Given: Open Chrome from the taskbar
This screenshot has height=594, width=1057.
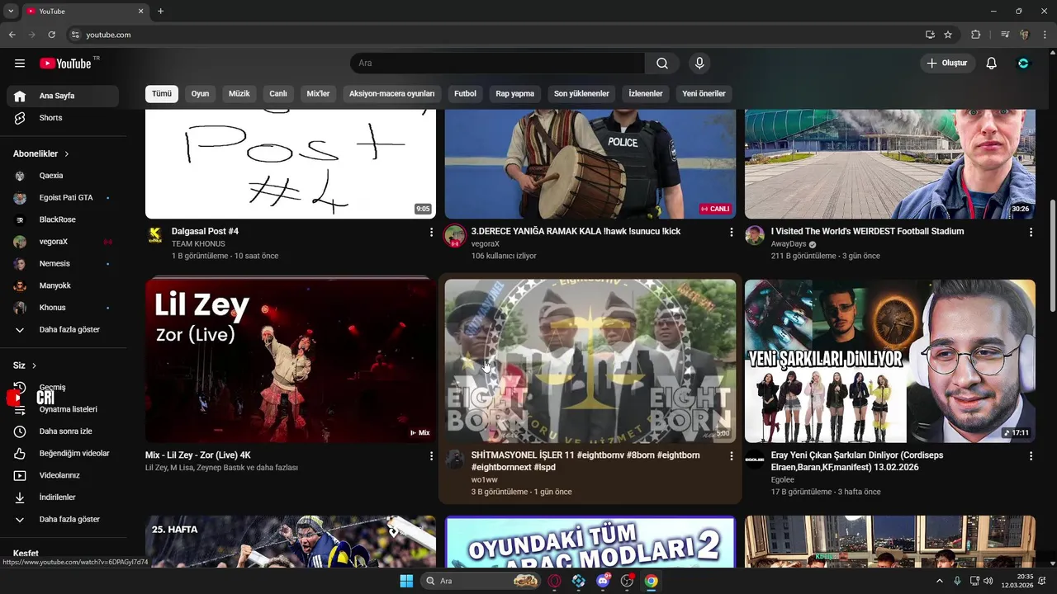Looking at the screenshot, I should (x=652, y=581).
